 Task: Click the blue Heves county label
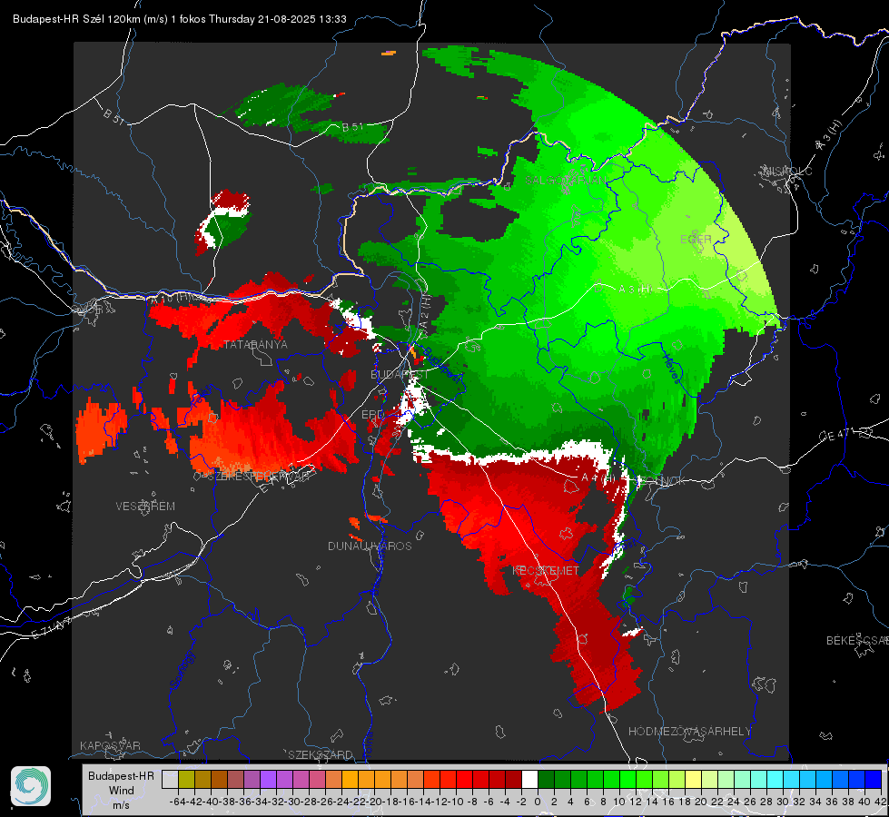click(671, 368)
